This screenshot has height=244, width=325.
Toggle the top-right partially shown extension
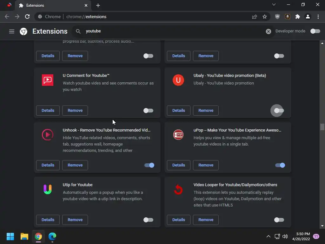279,56
